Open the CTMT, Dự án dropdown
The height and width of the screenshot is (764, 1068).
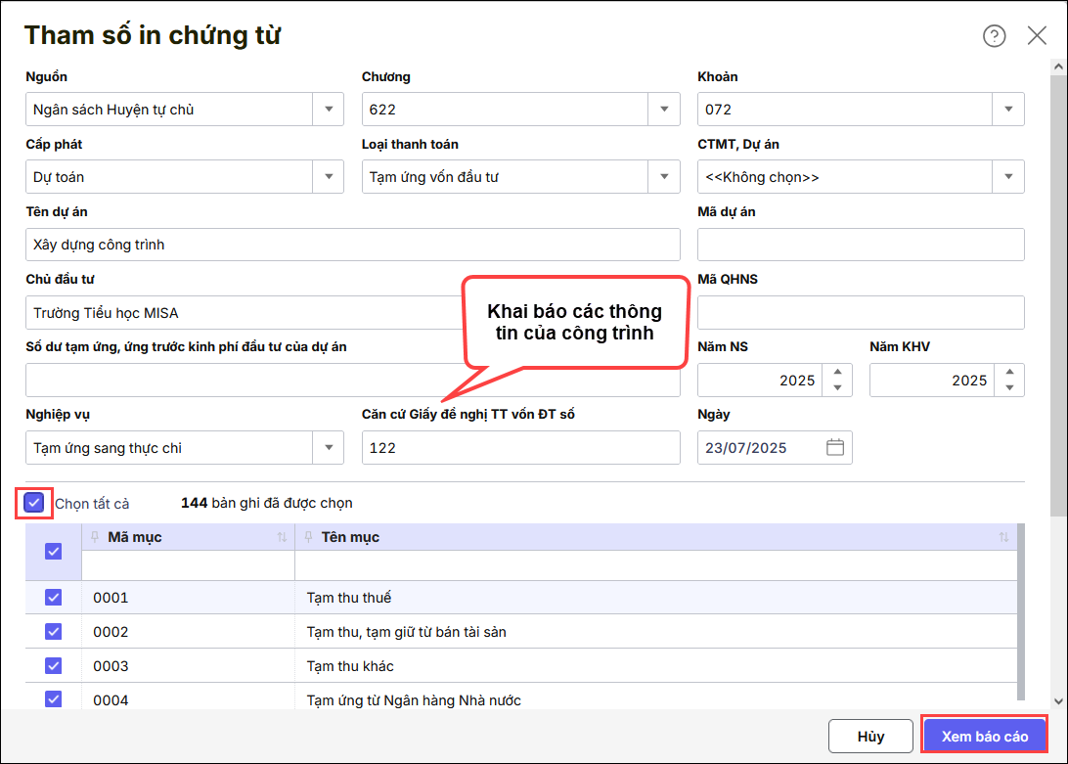pos(1008,176)
